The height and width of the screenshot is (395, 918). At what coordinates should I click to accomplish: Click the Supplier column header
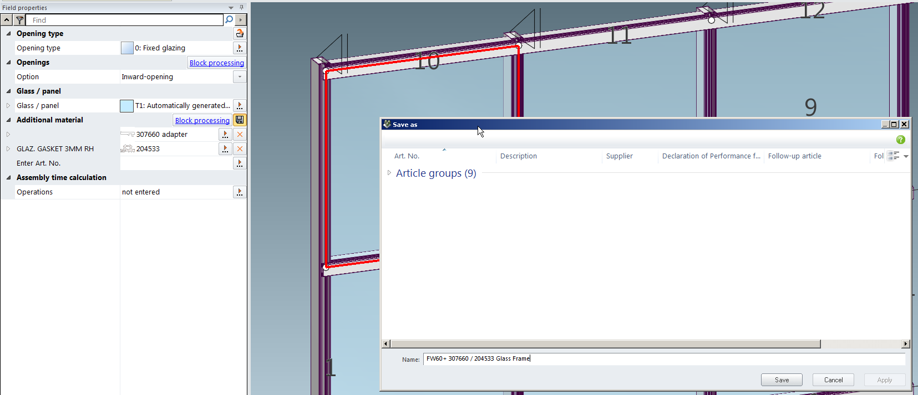click(619, 156)
